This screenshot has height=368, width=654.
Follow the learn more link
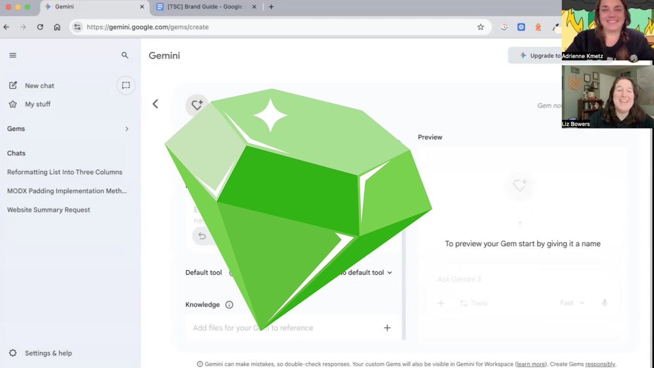530,364
